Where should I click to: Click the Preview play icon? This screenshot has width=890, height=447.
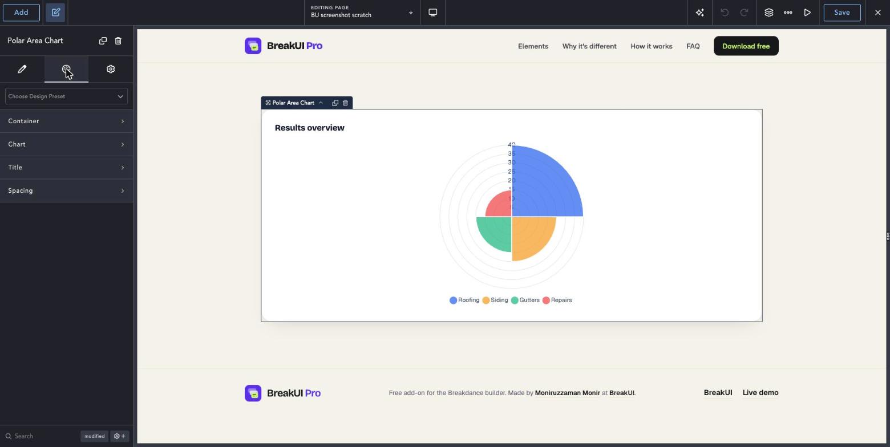coord(807,13)
